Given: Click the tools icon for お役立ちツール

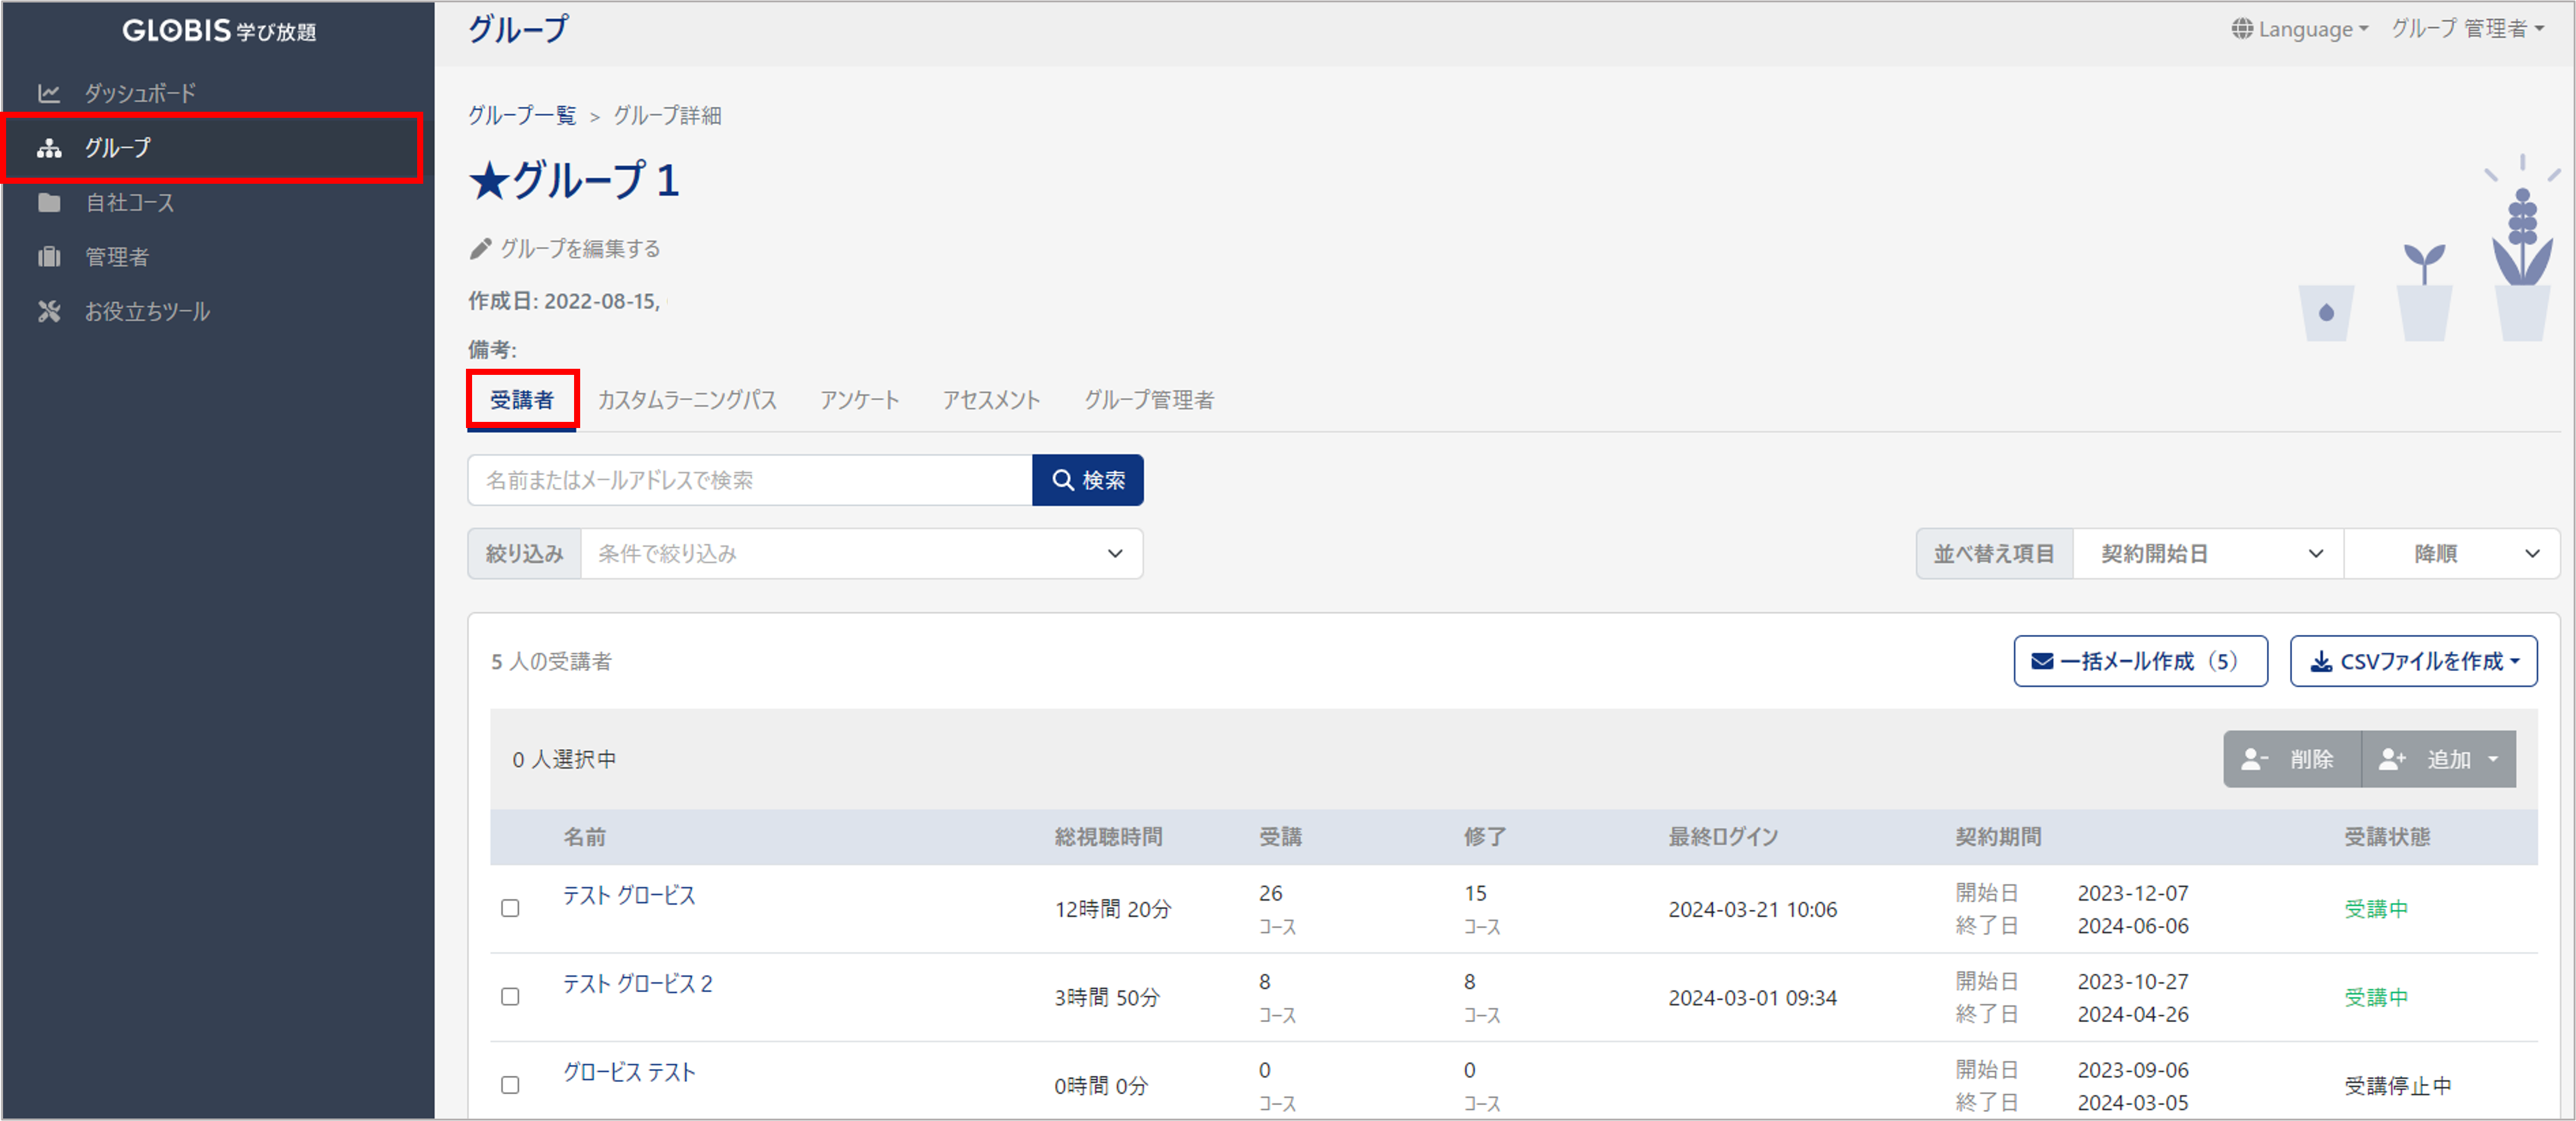Looking at the screenshot, I should tap(49, 311).
